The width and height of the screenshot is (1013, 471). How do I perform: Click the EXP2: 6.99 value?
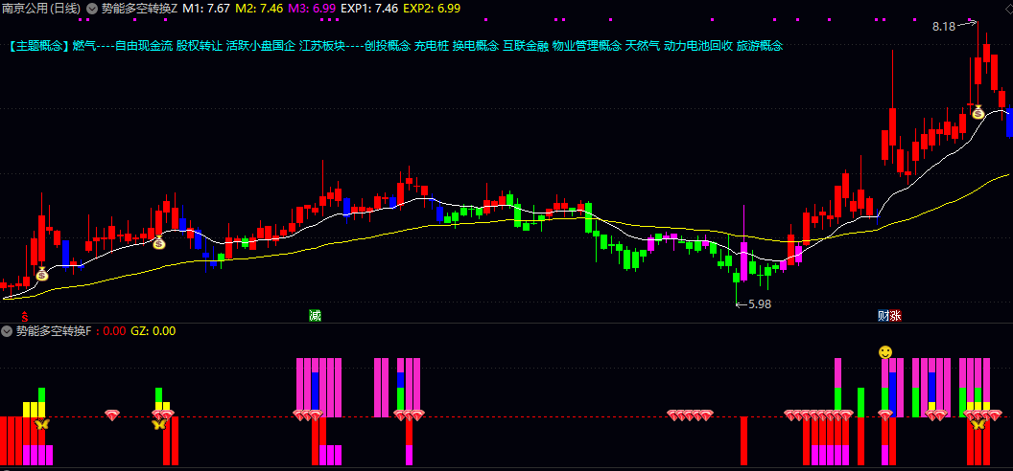click(x=432, y=9)
